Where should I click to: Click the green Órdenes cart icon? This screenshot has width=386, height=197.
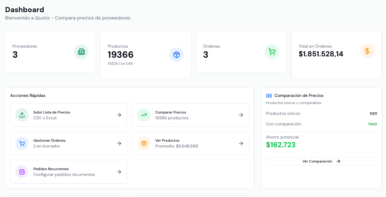272,52
